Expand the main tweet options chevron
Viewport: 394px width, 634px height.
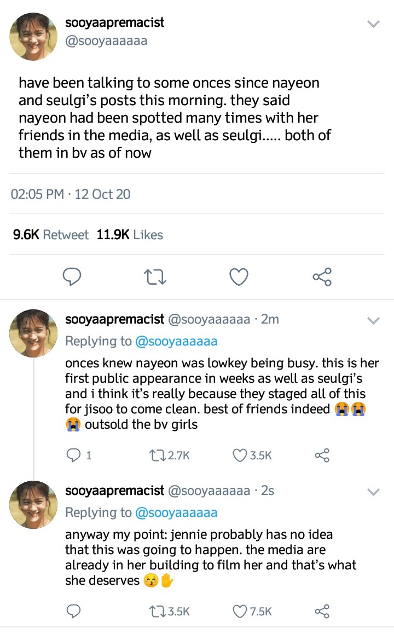[373, 24]
